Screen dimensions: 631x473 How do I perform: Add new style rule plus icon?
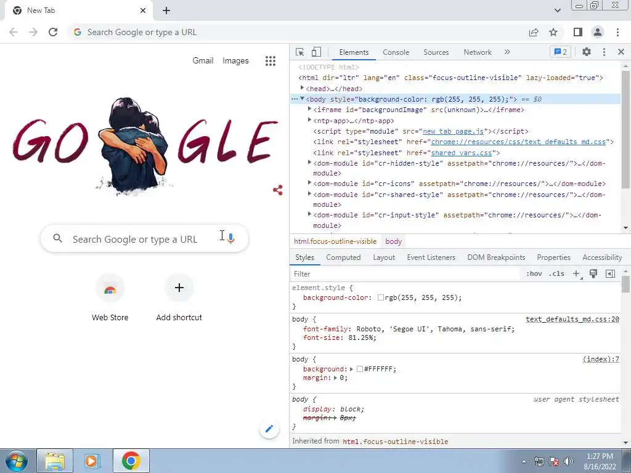[x=576, y=274]
